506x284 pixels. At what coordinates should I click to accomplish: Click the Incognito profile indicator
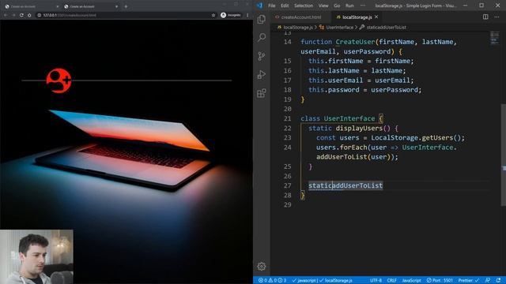pyautogui.click(x=231, y=15)
